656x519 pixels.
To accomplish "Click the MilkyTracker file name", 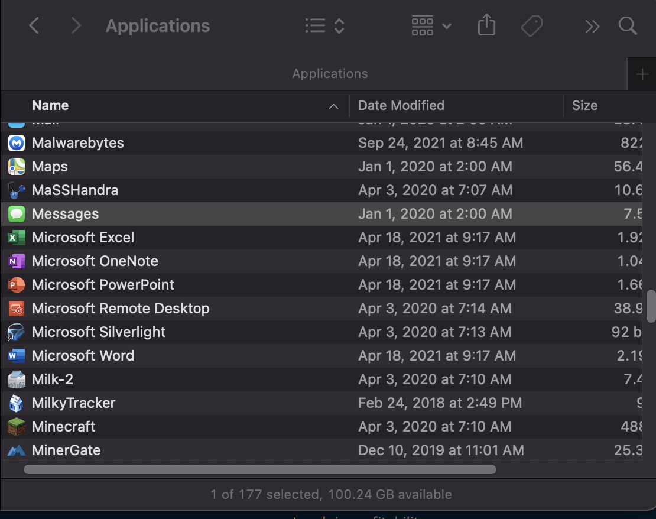I will pyautogui.click(x=74, y=403).
